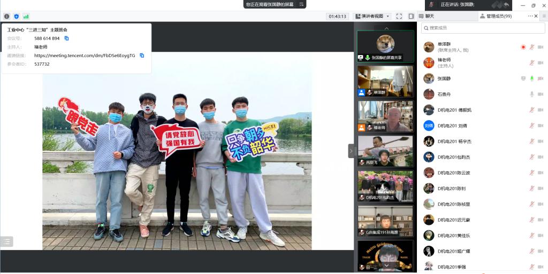The image size is (548, 274).
Task: Toggle the microphone for 石贵舟
Action: coord(531,94)
